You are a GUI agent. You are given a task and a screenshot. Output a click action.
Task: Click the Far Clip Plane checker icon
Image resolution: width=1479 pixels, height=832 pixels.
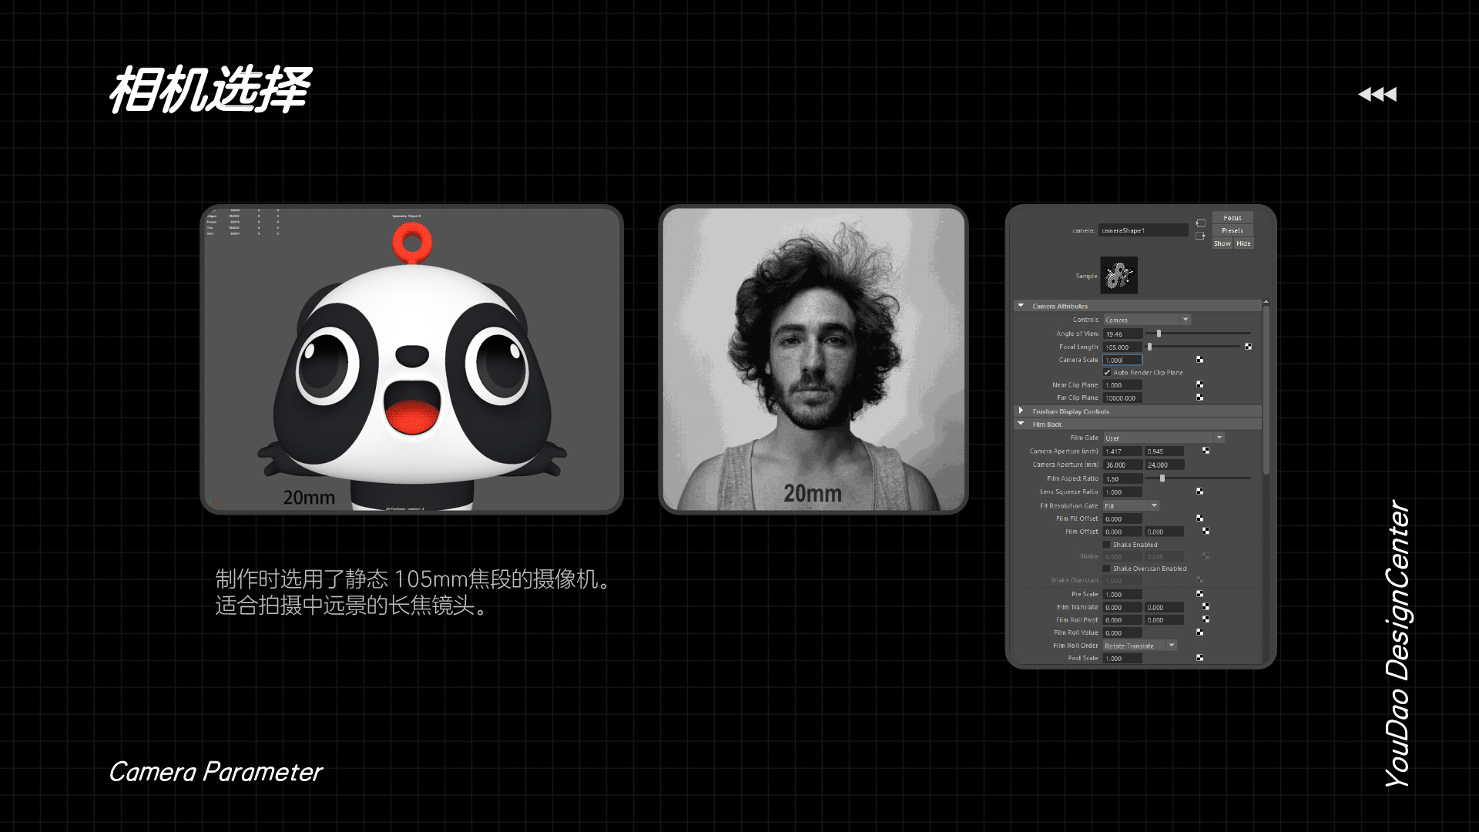click(x=1199, y=398)
